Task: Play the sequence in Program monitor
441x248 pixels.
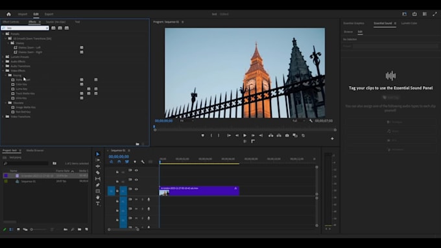Action: pyautogui.click(x=245, y=135)
